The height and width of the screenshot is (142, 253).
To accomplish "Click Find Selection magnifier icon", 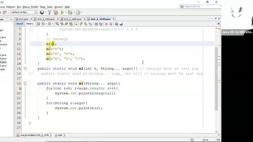I will coord(57,24).
